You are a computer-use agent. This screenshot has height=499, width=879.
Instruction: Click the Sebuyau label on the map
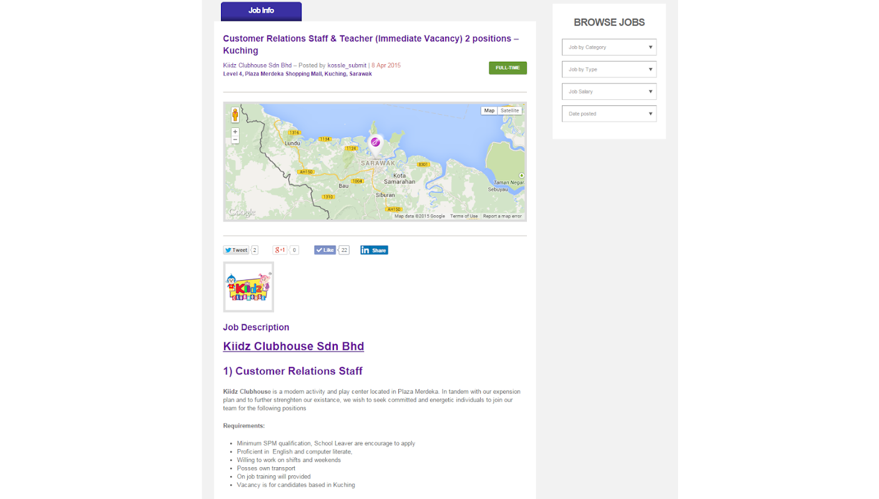click(x=499, y=189)
